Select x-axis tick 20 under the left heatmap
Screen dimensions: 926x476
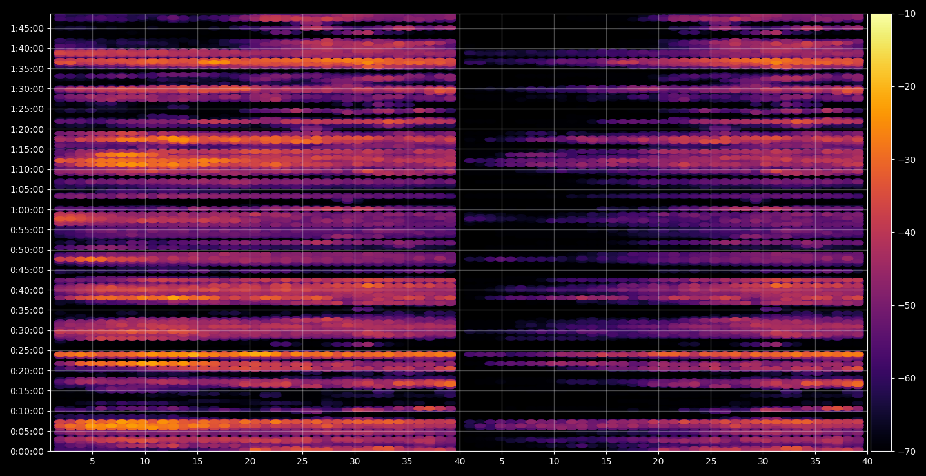coord(250,461)
